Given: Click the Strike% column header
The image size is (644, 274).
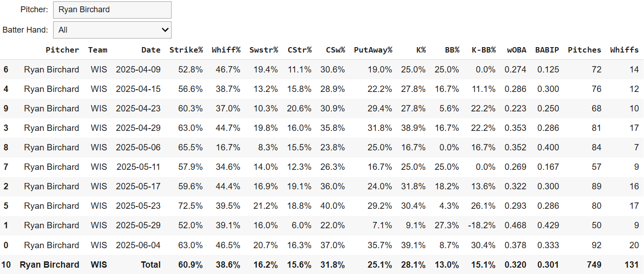Looking at the screenshot, I should point(186,50).
